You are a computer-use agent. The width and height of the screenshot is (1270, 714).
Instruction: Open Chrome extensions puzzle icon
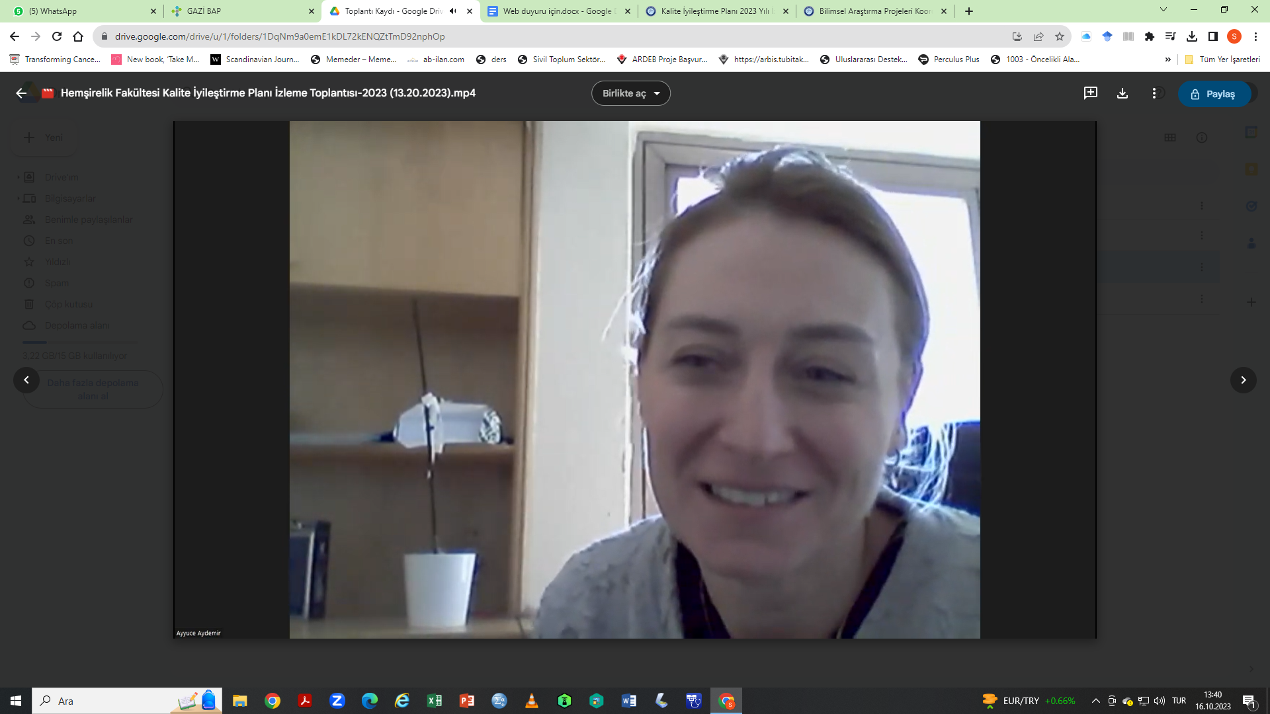[1150, 36]
